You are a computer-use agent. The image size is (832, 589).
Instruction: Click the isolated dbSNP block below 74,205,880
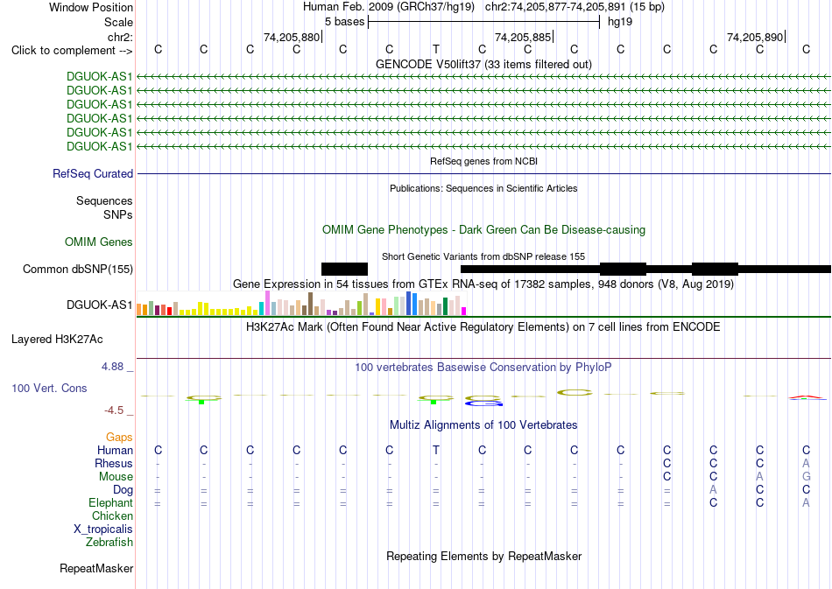(344, 269)
